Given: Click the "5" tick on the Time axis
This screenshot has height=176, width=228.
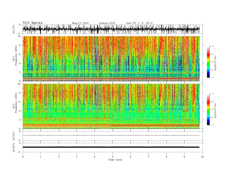Looking at the screenshot, I should pyautogui.click(x=113, y=157).
